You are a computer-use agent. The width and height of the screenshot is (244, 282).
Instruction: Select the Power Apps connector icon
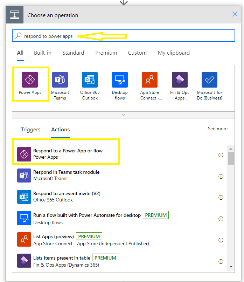[30, 80]
